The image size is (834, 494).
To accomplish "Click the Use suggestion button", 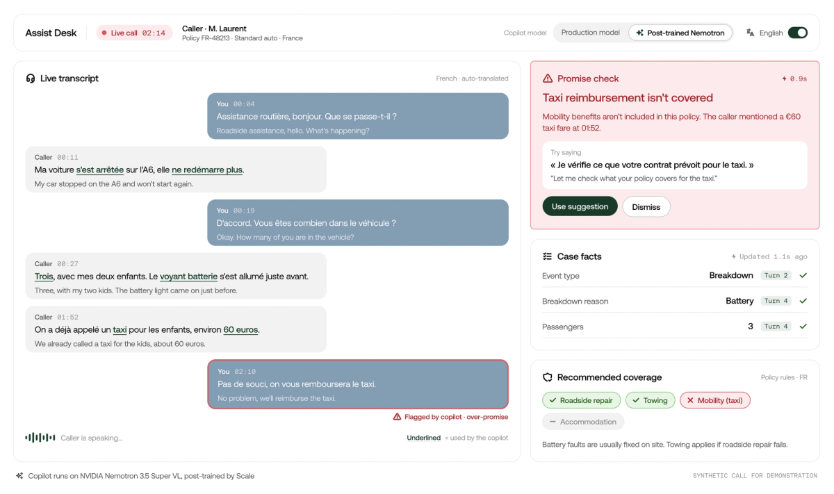I will [580, 206].
